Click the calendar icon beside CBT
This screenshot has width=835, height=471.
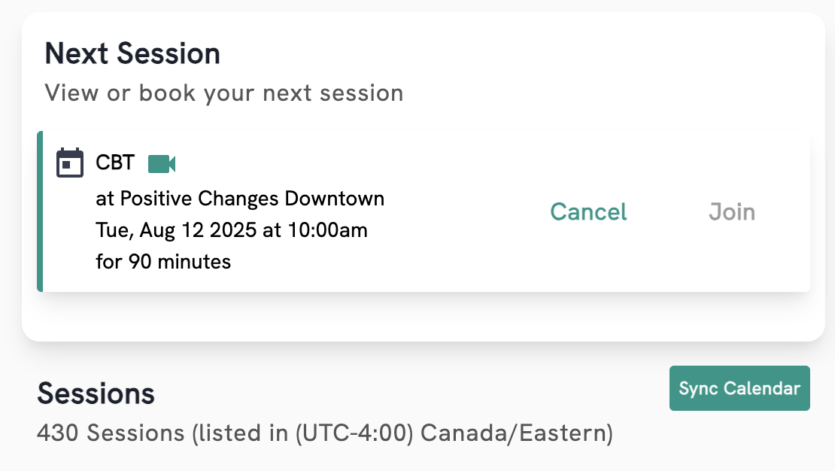pyautogui.click(x=70, y=163)
